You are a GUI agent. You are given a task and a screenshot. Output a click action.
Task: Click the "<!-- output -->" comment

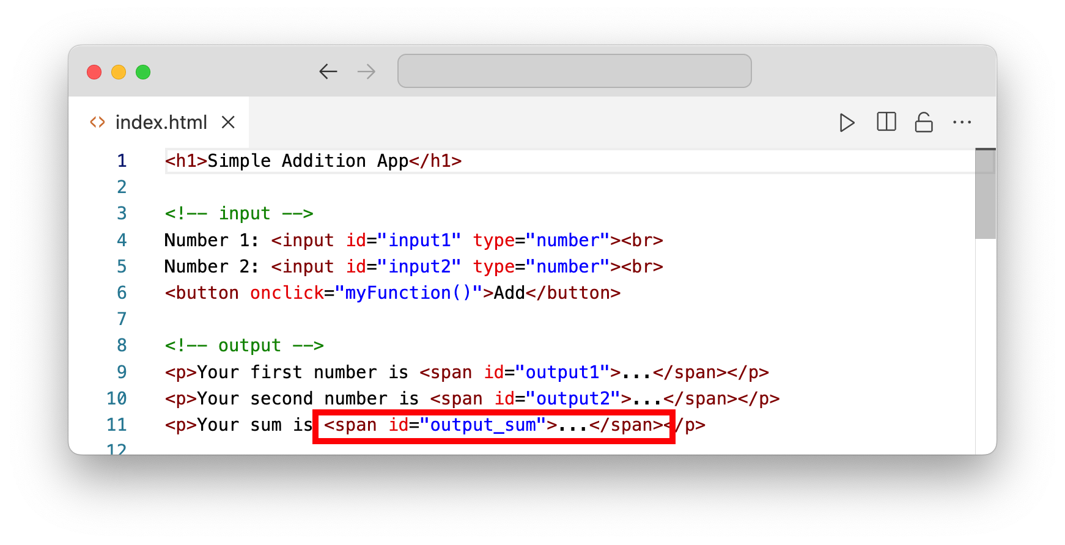click(x=245, y=345)
